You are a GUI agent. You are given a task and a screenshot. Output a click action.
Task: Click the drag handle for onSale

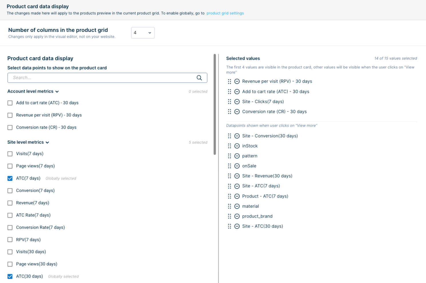click(x=230, y=166)
